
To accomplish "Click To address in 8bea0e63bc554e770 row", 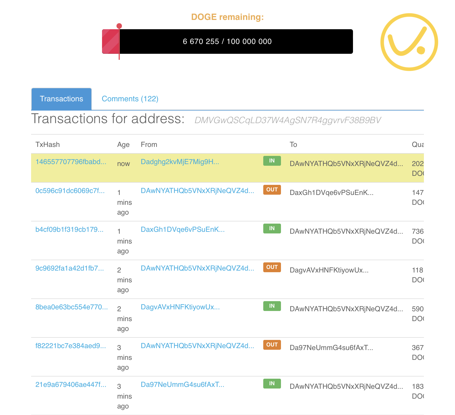I will coord(346,309).
